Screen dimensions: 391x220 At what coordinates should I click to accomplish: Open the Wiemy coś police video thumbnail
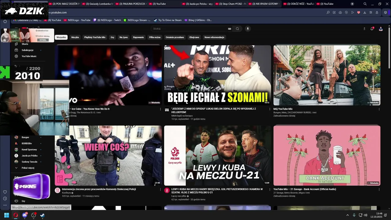(108, 156)
